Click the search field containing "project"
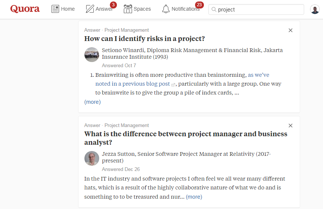Screen dimensions: 323x209 tap(258, 10)
